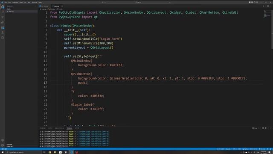Toggle secondary sidebar layout icon

(255, 2)
